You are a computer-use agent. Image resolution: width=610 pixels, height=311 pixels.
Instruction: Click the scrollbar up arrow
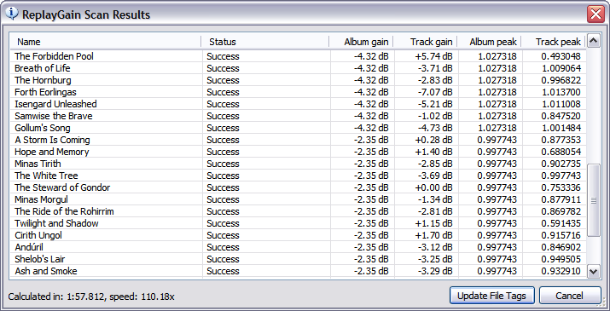tap(593, 40)
